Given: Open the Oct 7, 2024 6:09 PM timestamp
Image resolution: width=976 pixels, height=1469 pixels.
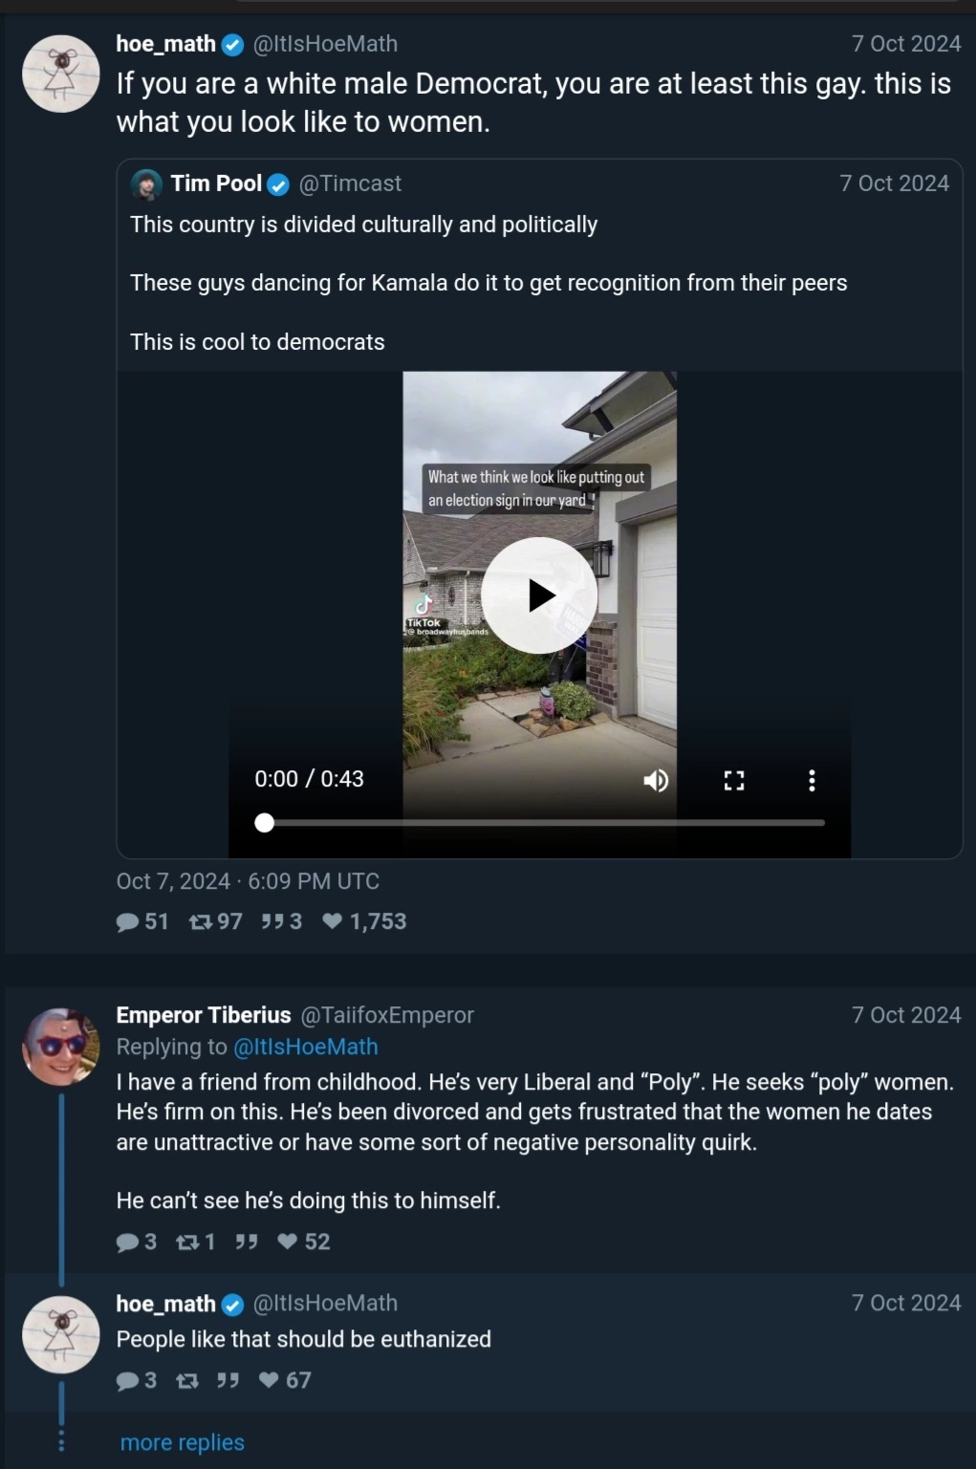Looking at the screenshot, I should 248,881.
